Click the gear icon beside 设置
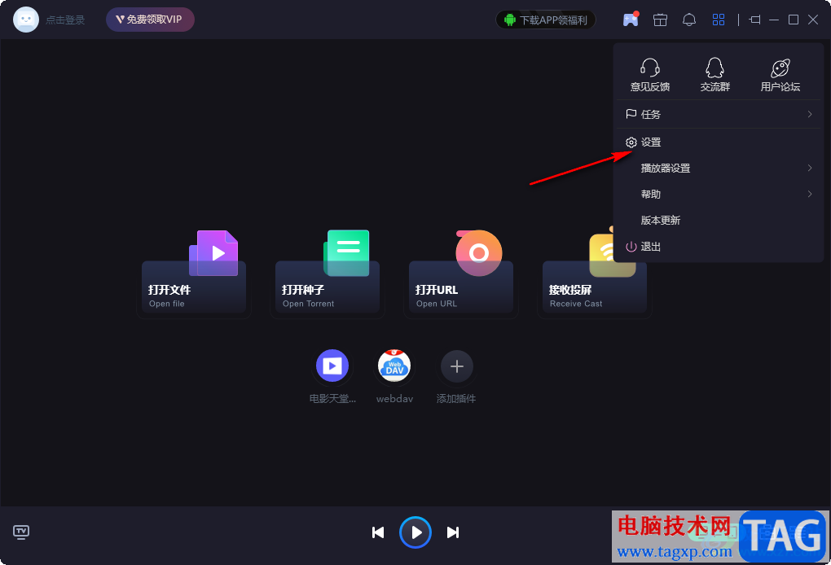 [x=631, y=142]
